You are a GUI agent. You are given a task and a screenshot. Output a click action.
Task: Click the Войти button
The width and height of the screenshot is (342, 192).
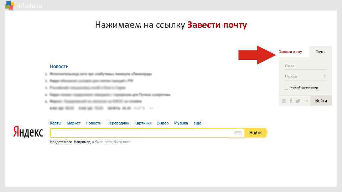[x=321, y=101]
